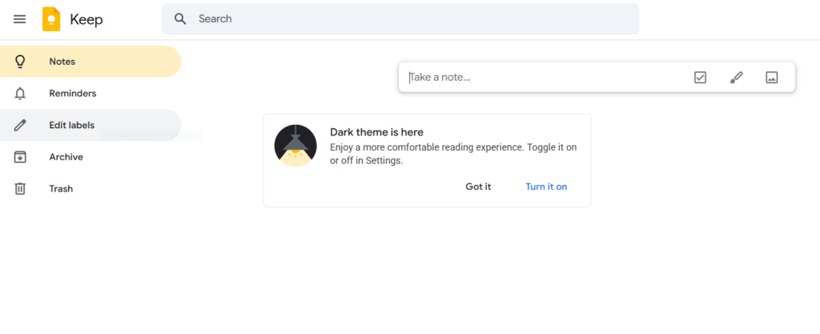Click Turn it on for dark theme
Viewport: 820px width, 334px height.
[546, 187]
